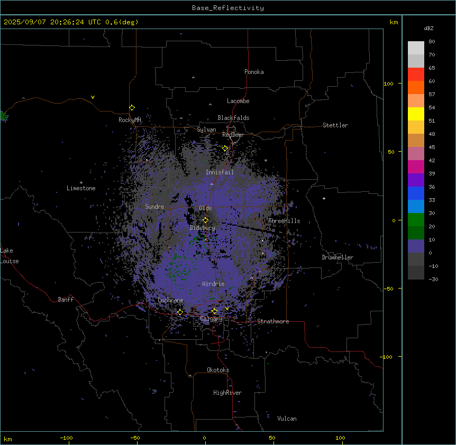The image size is (456, 445).
Task: Select the Drumheller label
Action: [x=338, y=257]
